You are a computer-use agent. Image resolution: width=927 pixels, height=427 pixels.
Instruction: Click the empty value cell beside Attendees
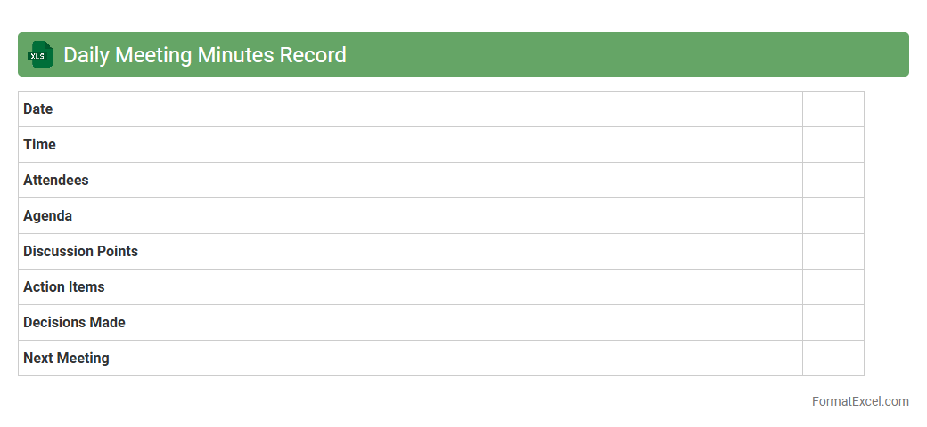[833, 181]
